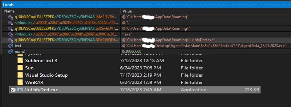Click the u3tSwhOV7 field variable icon

pyautogui.click(x=10, y=29)
